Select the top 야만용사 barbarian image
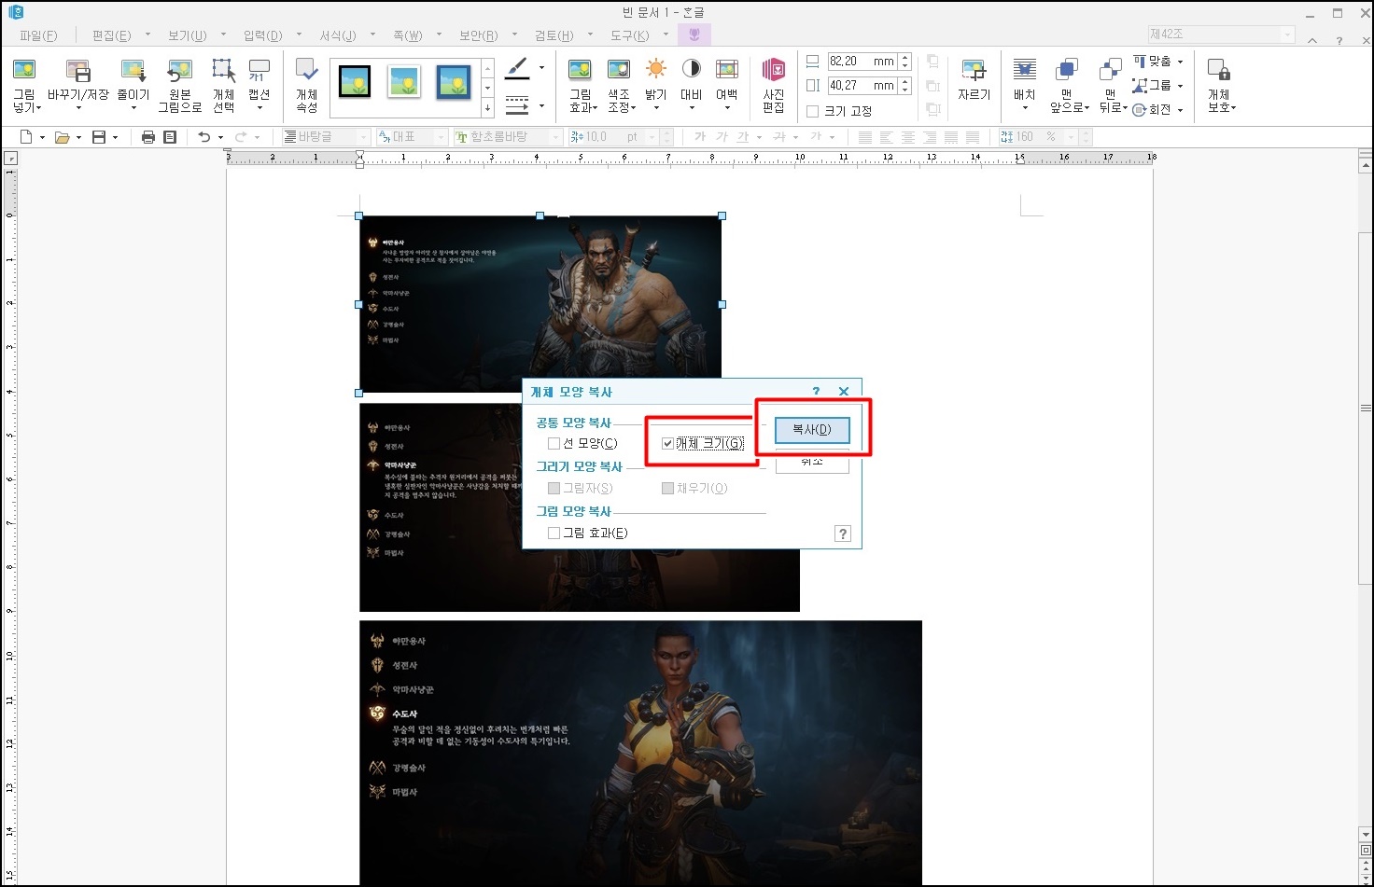Screen dimensions: 1374x887 pos(540,304)
